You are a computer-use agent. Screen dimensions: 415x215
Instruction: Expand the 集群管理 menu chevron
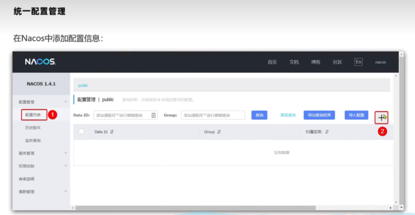(x=66, y=191)
